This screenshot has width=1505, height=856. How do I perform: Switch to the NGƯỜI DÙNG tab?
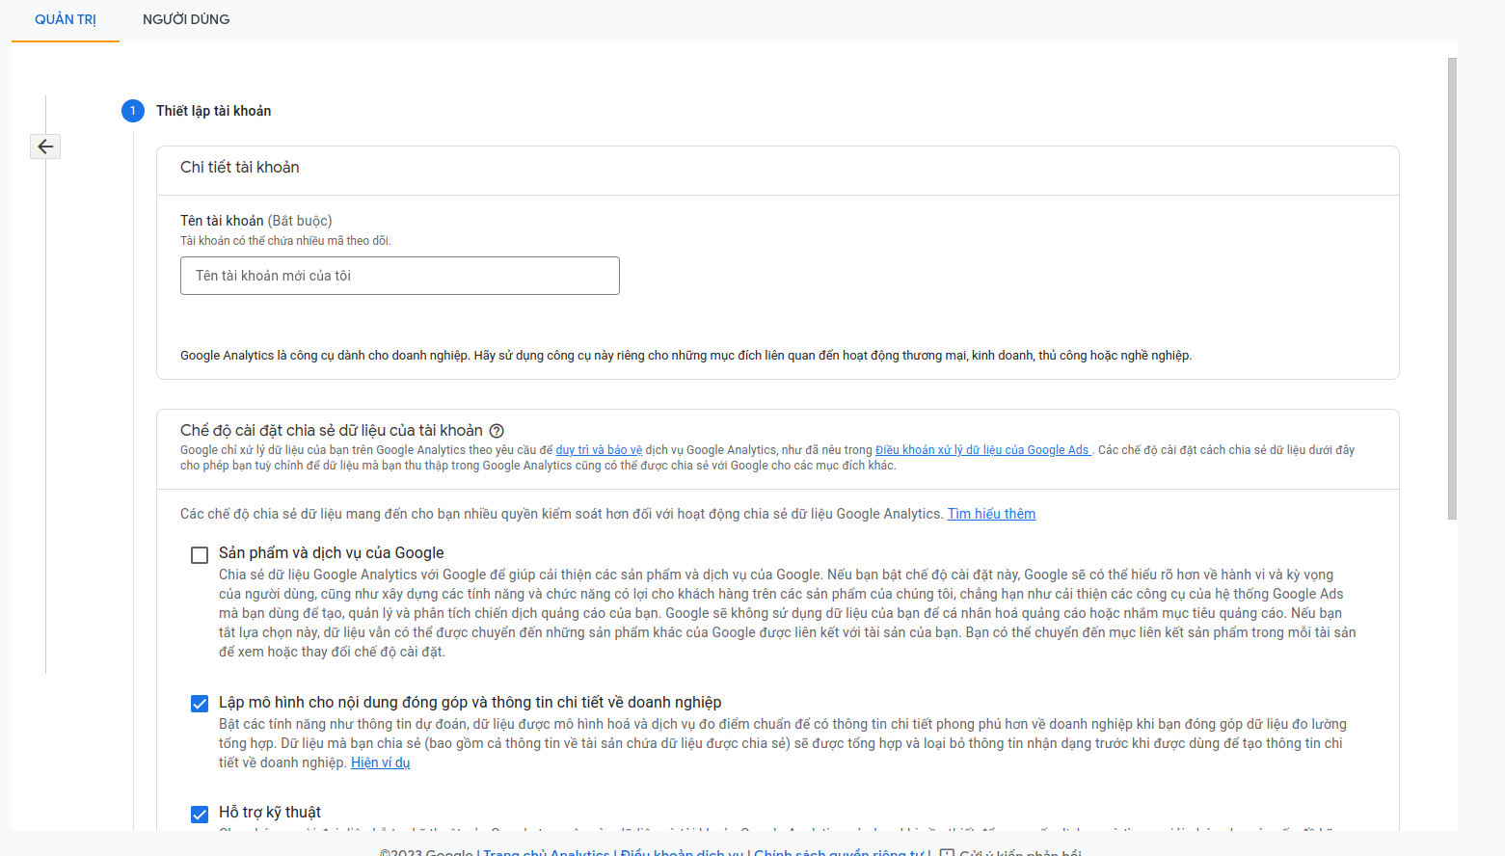pyautogui.click(x=186, y=19)
